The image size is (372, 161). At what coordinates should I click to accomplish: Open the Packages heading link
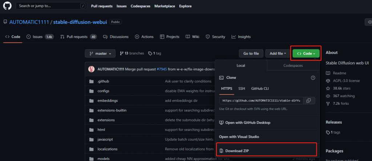click(x=335, y=151)
